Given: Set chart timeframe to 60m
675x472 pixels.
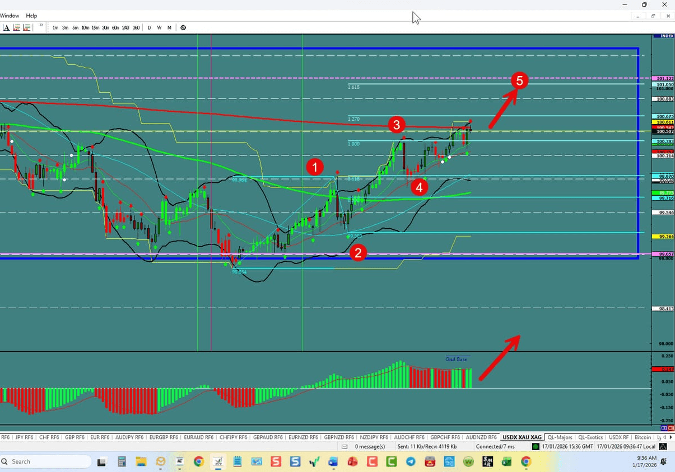Looking at the screenshot, I should [115, 27].
